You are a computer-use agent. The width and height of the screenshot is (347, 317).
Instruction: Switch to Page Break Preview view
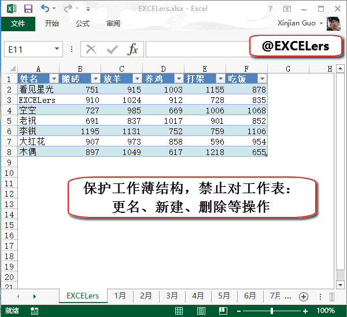pos(221,311)
